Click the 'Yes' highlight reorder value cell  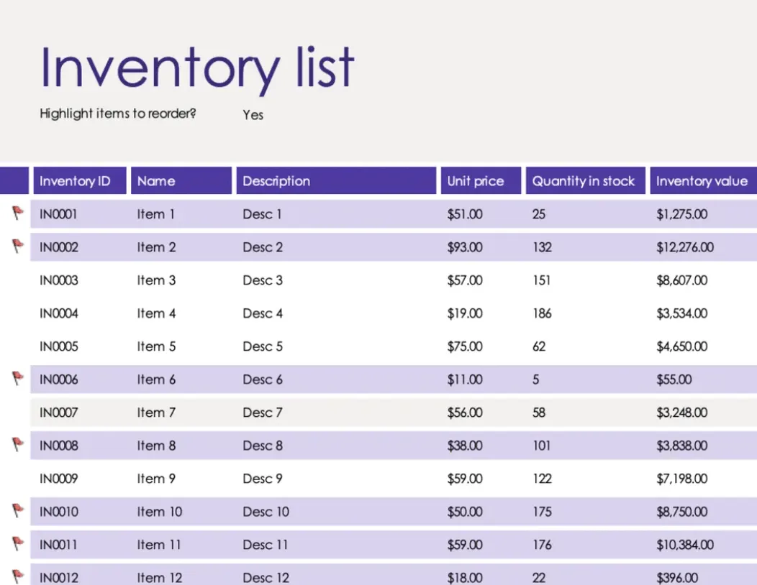pyautogui.click(x=253, y=115)
